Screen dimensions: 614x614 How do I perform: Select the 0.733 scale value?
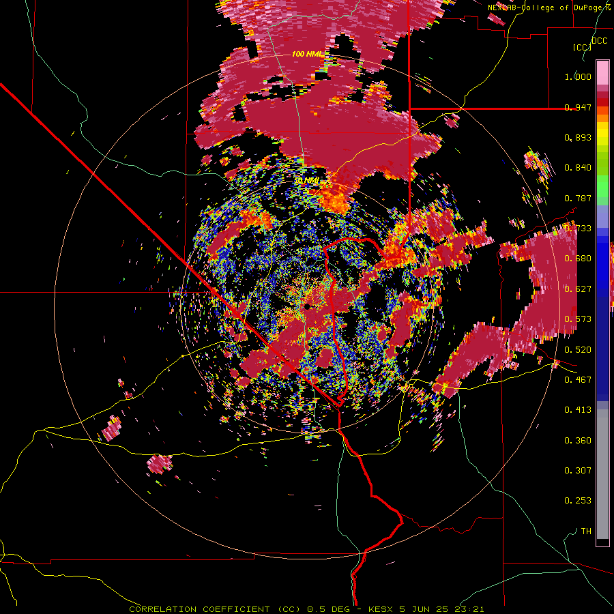(578, 229)
